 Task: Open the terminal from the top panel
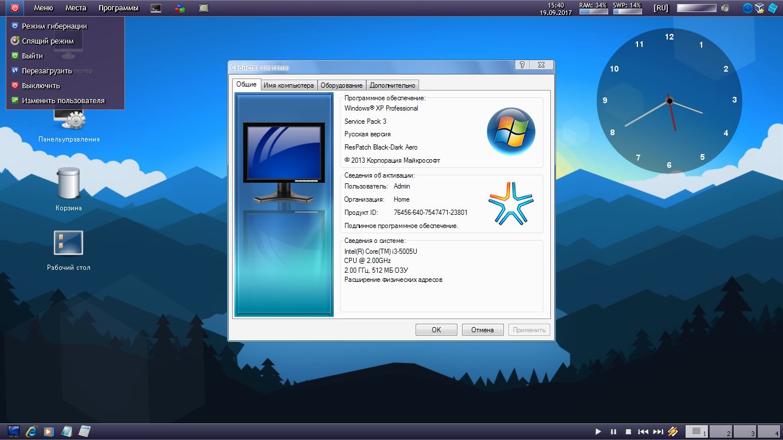click(155, 8)
